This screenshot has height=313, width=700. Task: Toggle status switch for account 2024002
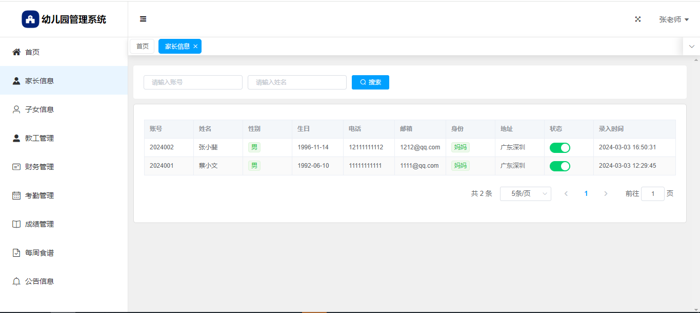(x=559, y=148)
